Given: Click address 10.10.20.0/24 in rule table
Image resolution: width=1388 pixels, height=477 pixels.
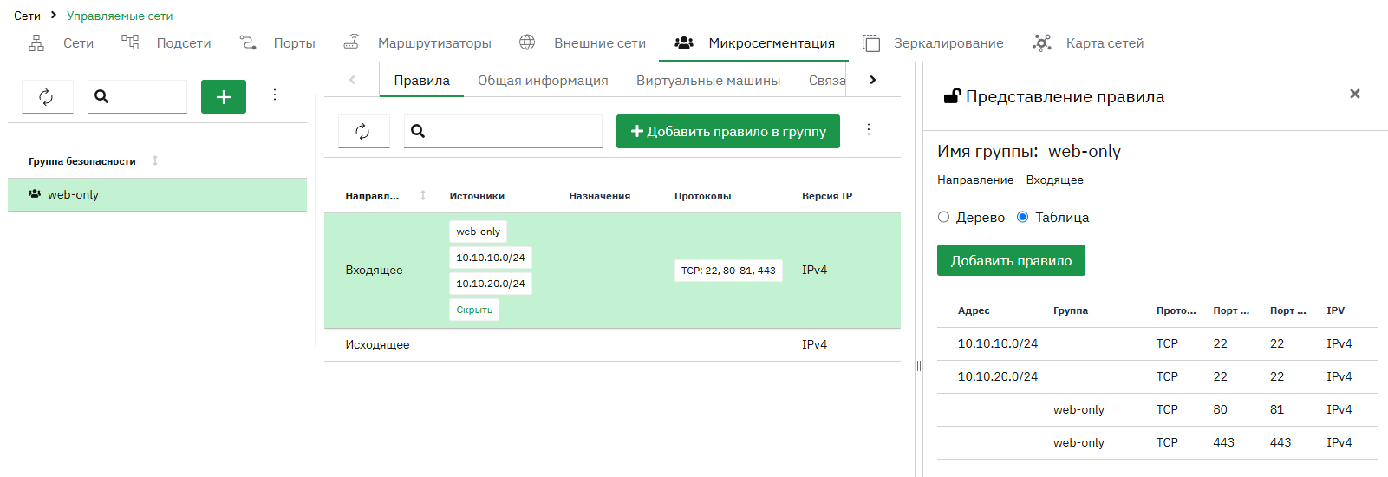Looking at the screenshot, I should point(998,376).
